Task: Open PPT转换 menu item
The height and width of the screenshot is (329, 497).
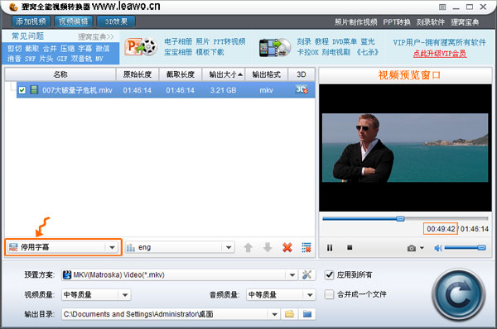Action: tap(397, 22)
